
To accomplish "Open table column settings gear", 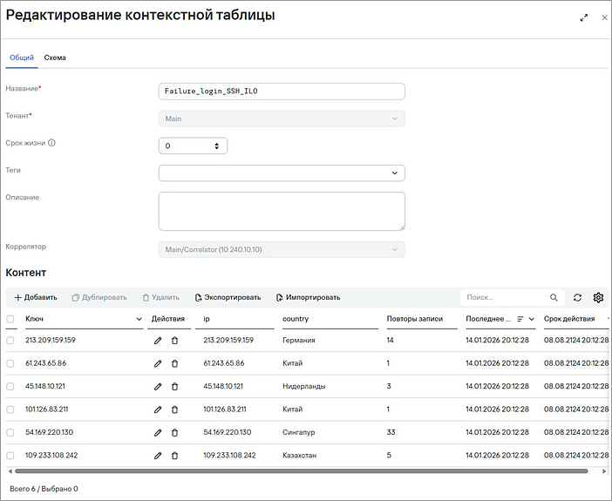I will point(598,298).
